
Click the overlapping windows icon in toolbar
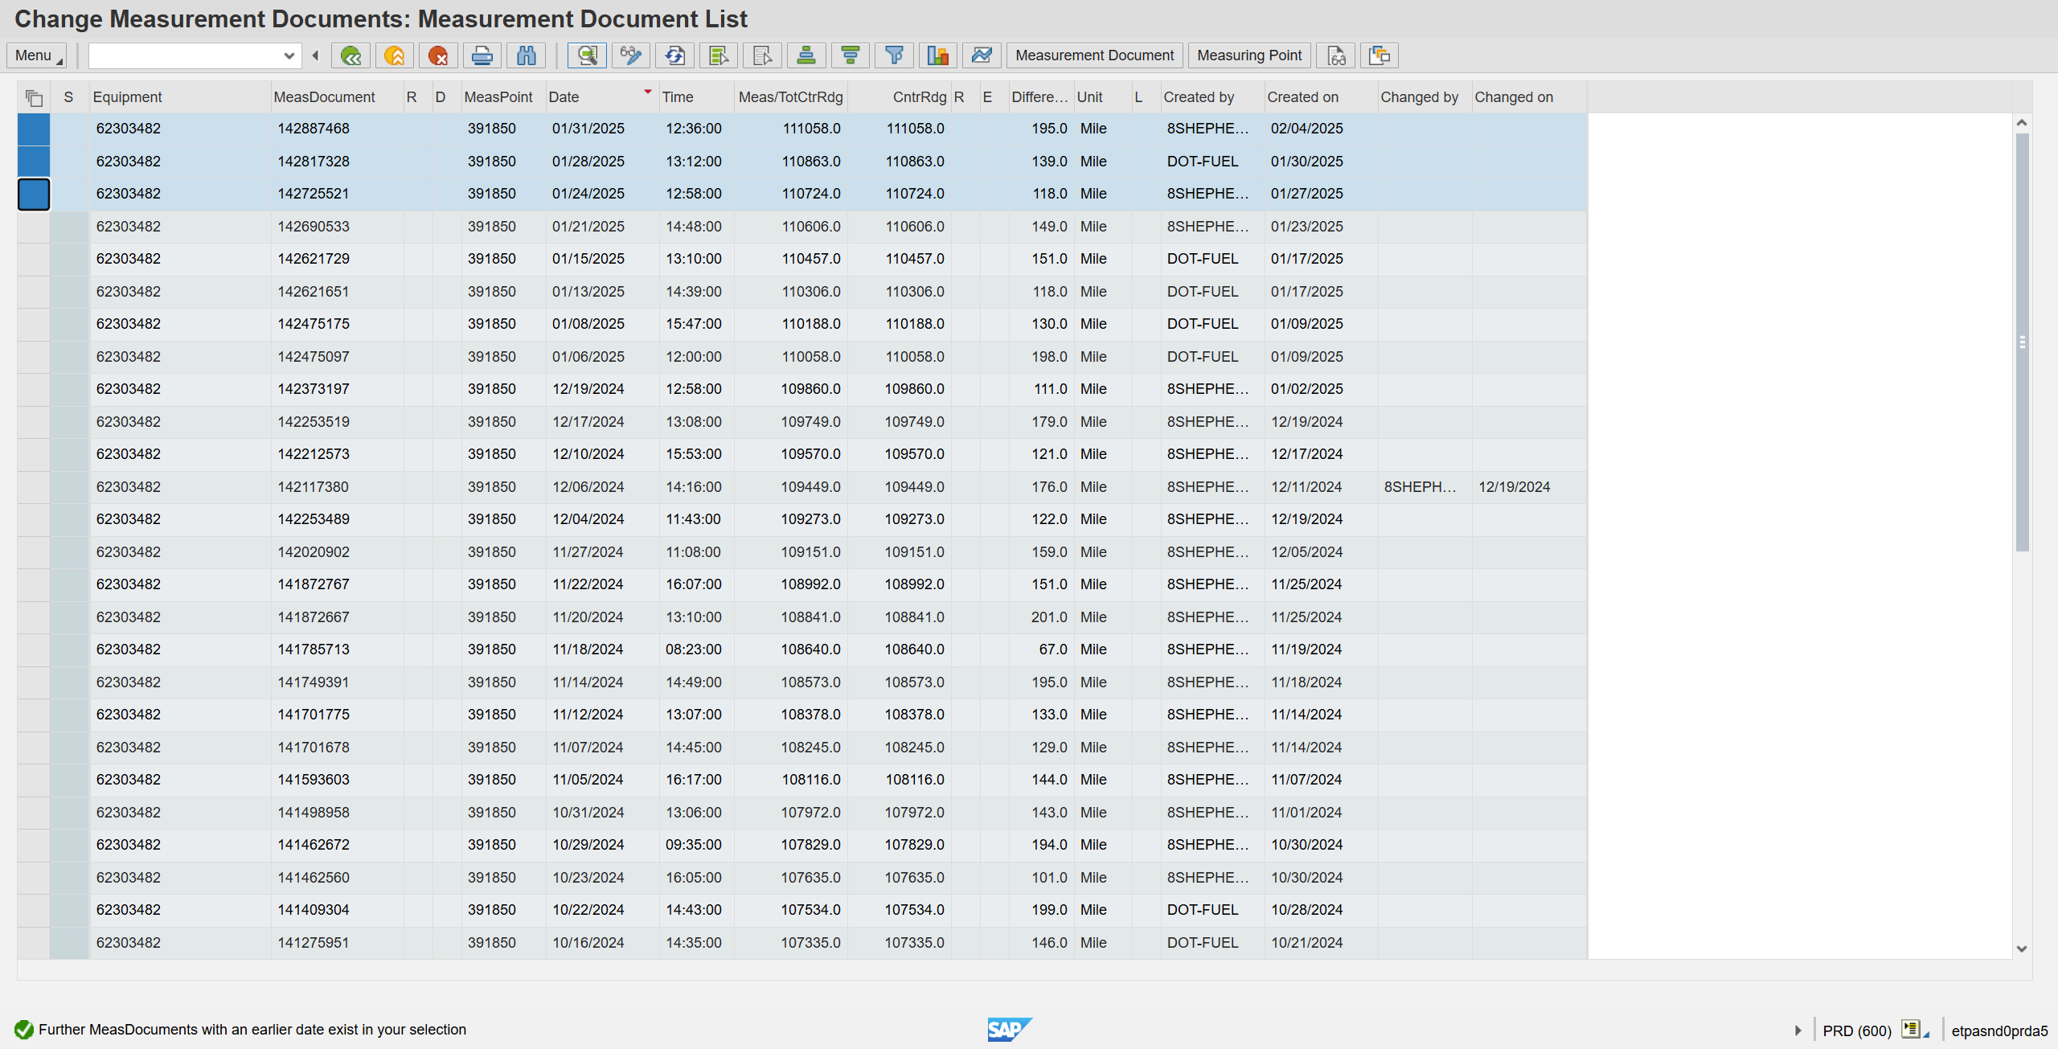click(x=1380, y=55)
